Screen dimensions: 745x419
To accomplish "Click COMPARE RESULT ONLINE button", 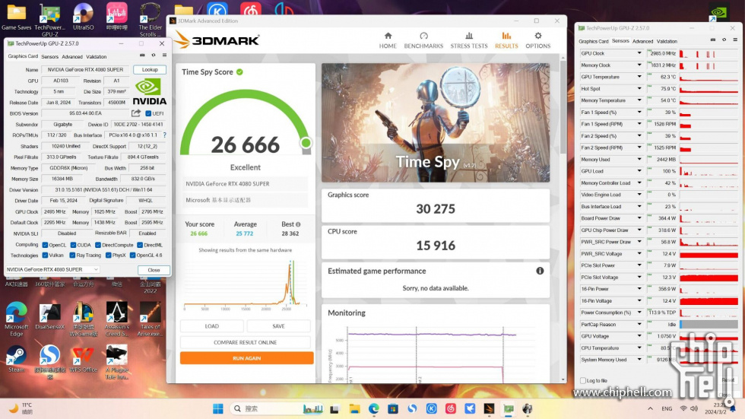I will pyautogui.click(x=245, y=342).
